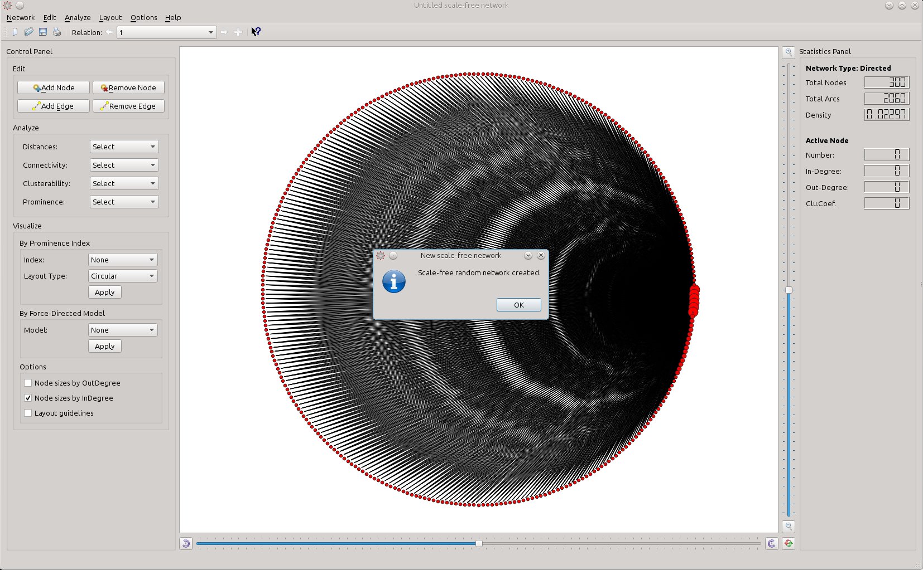Image resolution: width=923 pixels, height=570 pixels.
Task: Open the Options menu
Action: (144, 17)
